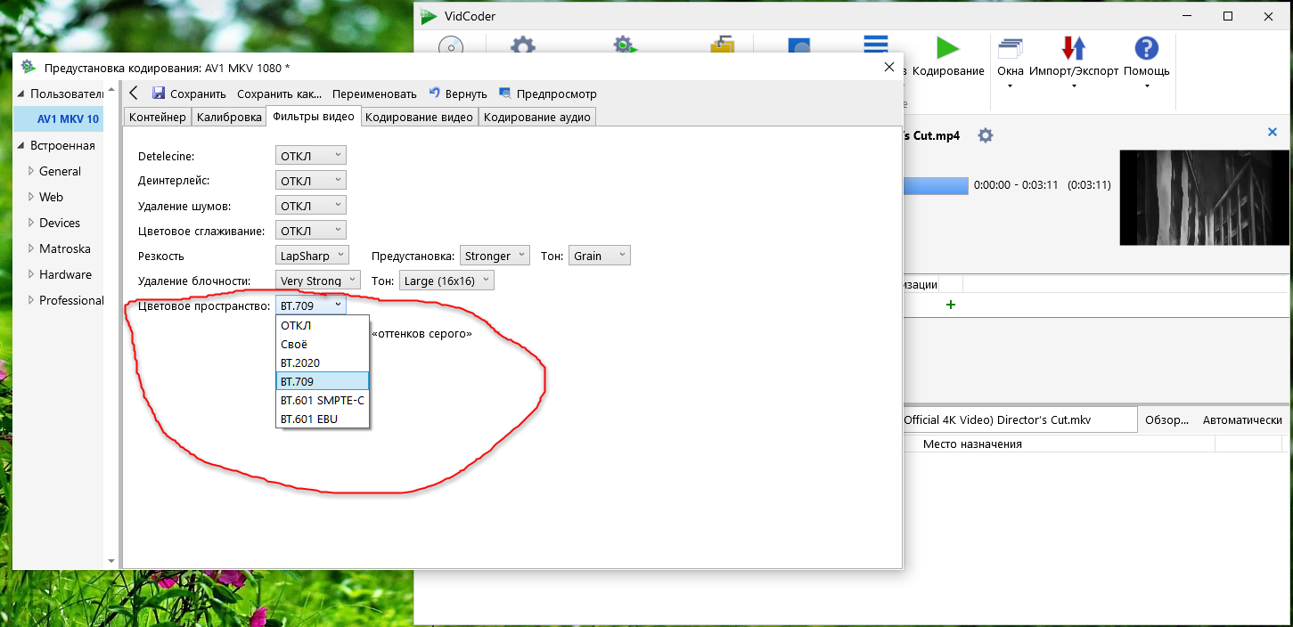The height and width of the screenshot is (627, 1293).
Task: Open the Цветовое сглаживание dropdown
Action: click(311, 231)
